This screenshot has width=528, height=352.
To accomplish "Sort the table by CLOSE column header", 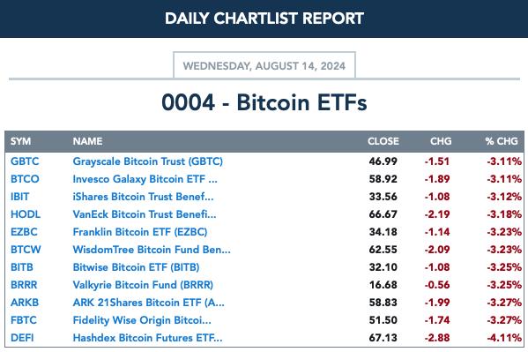I will (x=383, y=141).
